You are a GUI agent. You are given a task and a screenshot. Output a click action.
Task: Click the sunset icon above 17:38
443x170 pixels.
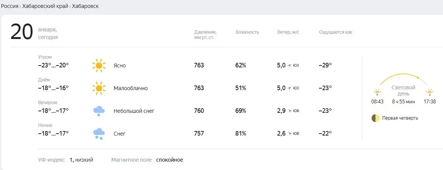(429, 92)
